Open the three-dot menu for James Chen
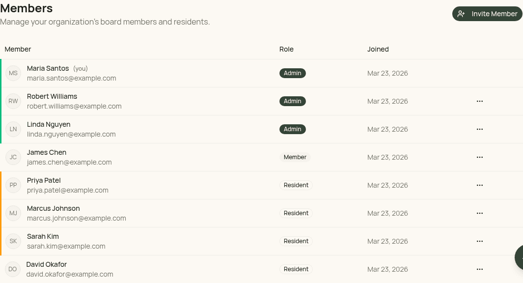 tap(480, 157)
